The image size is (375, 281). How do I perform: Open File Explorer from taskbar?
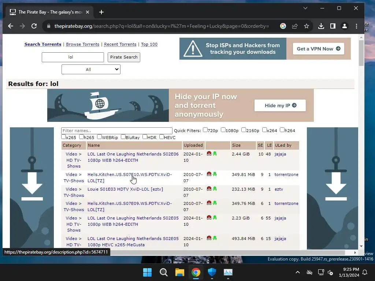coord(179,272)
